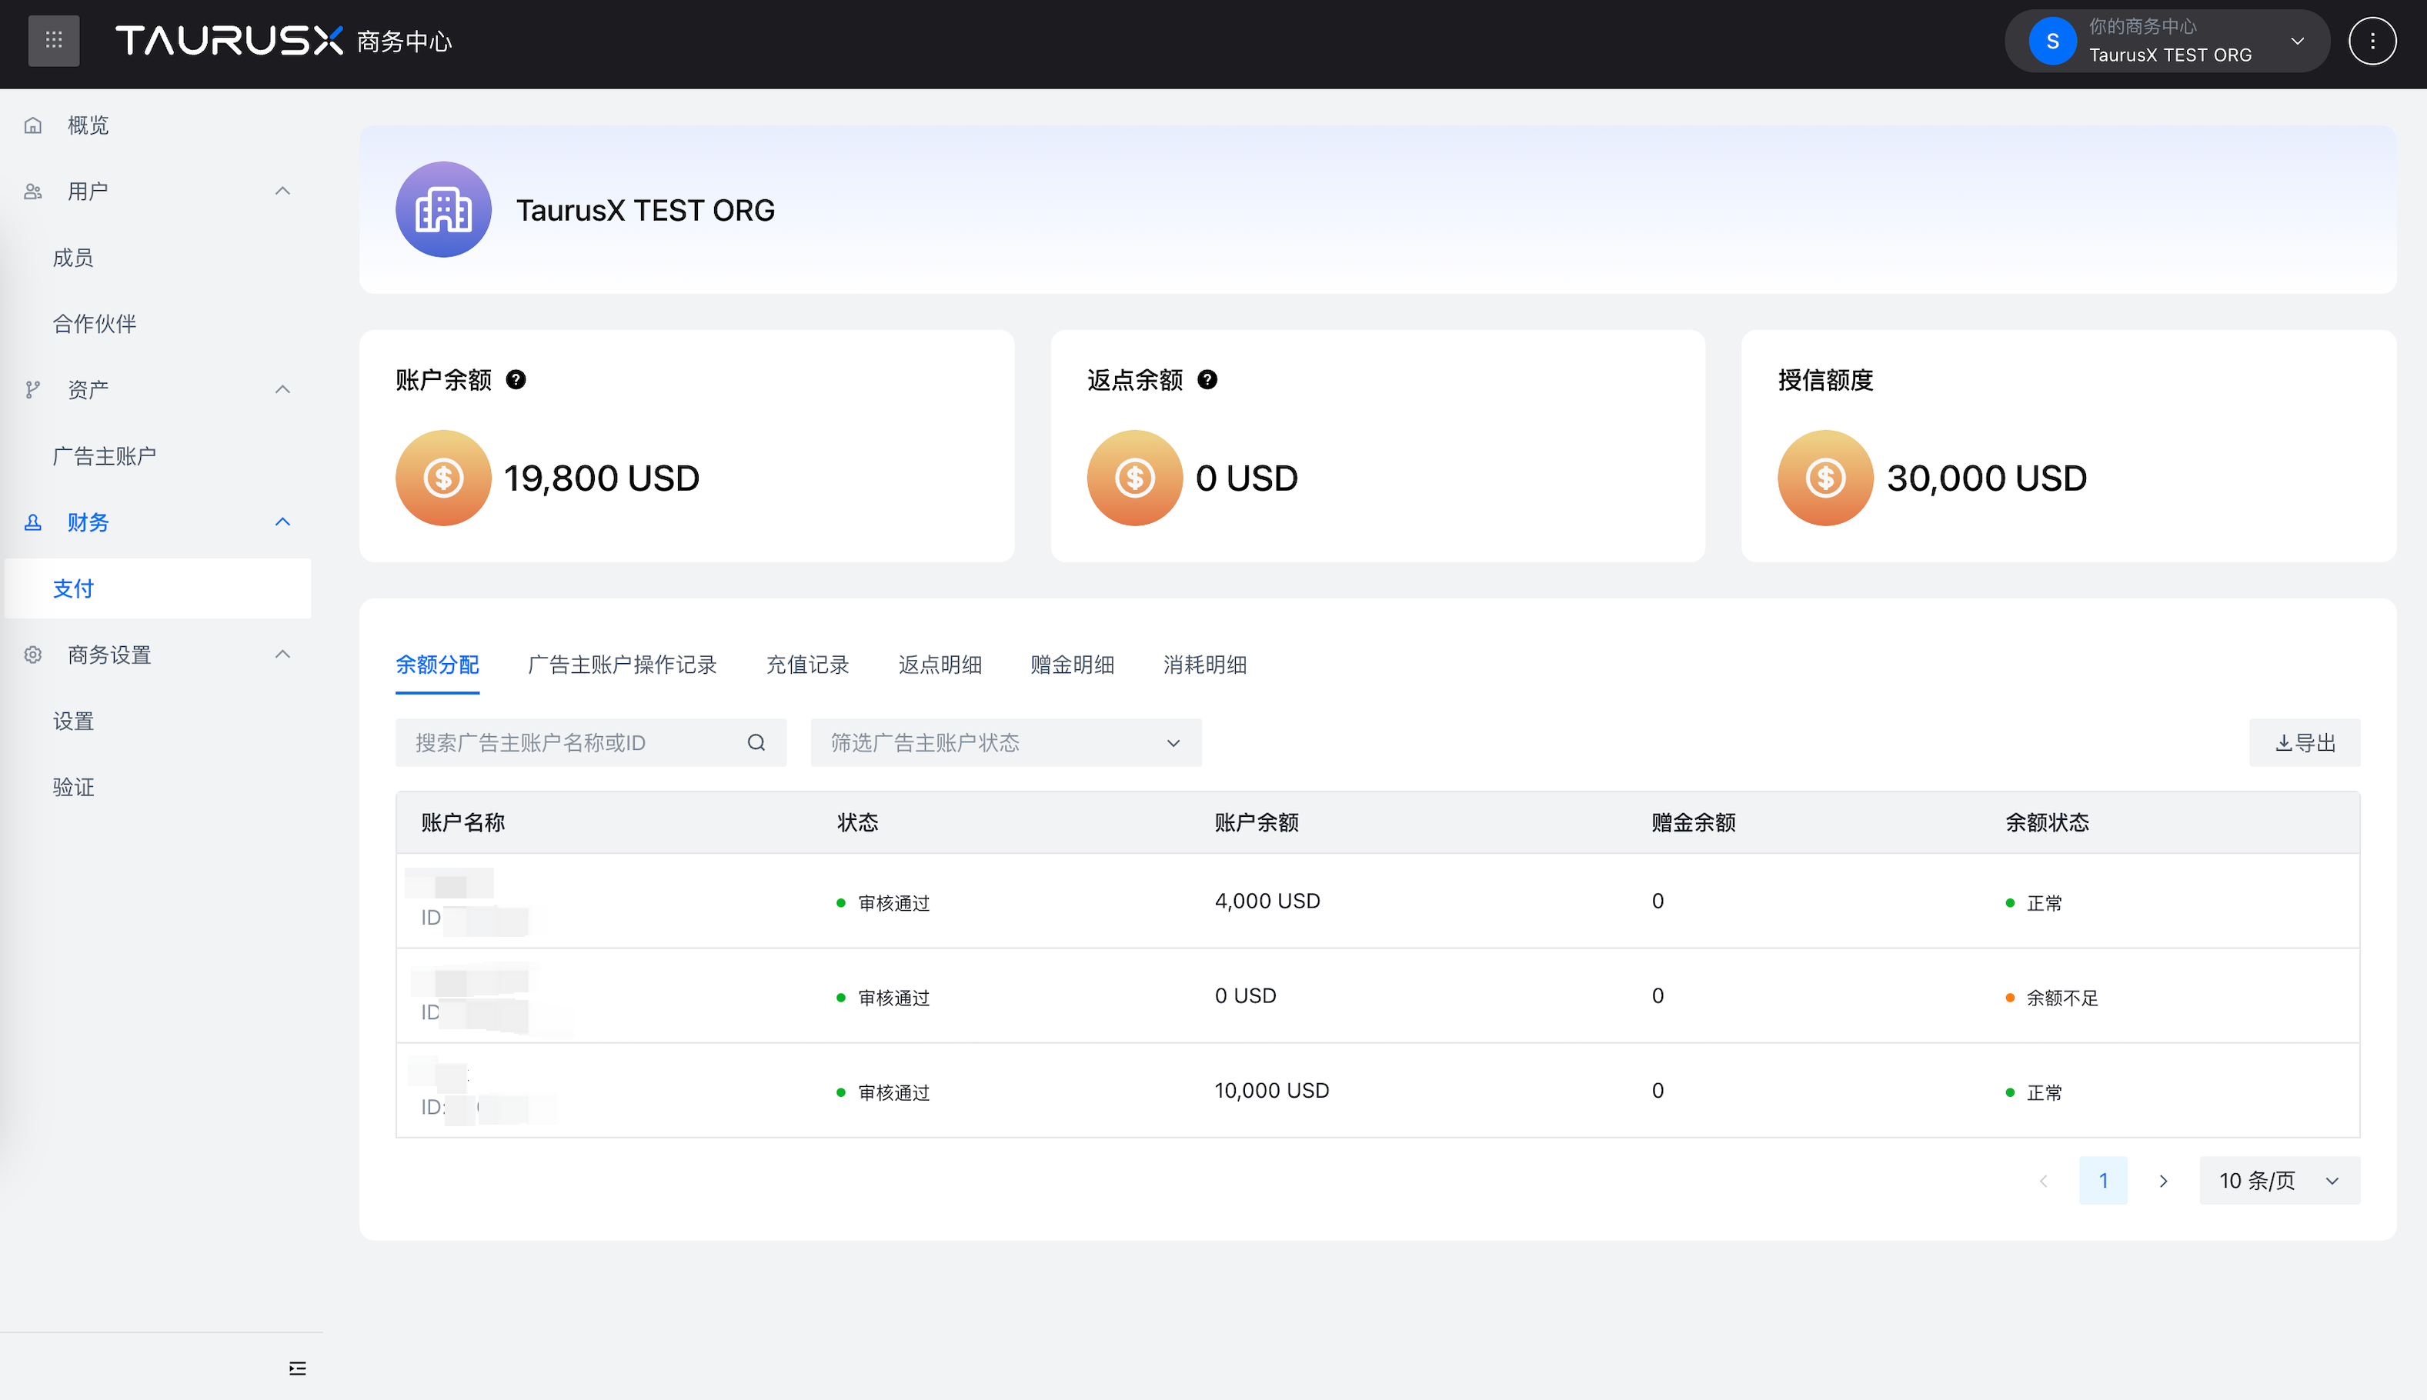Click the 导出 export button
The image size is (2427, 1400).
[2304, 742]
